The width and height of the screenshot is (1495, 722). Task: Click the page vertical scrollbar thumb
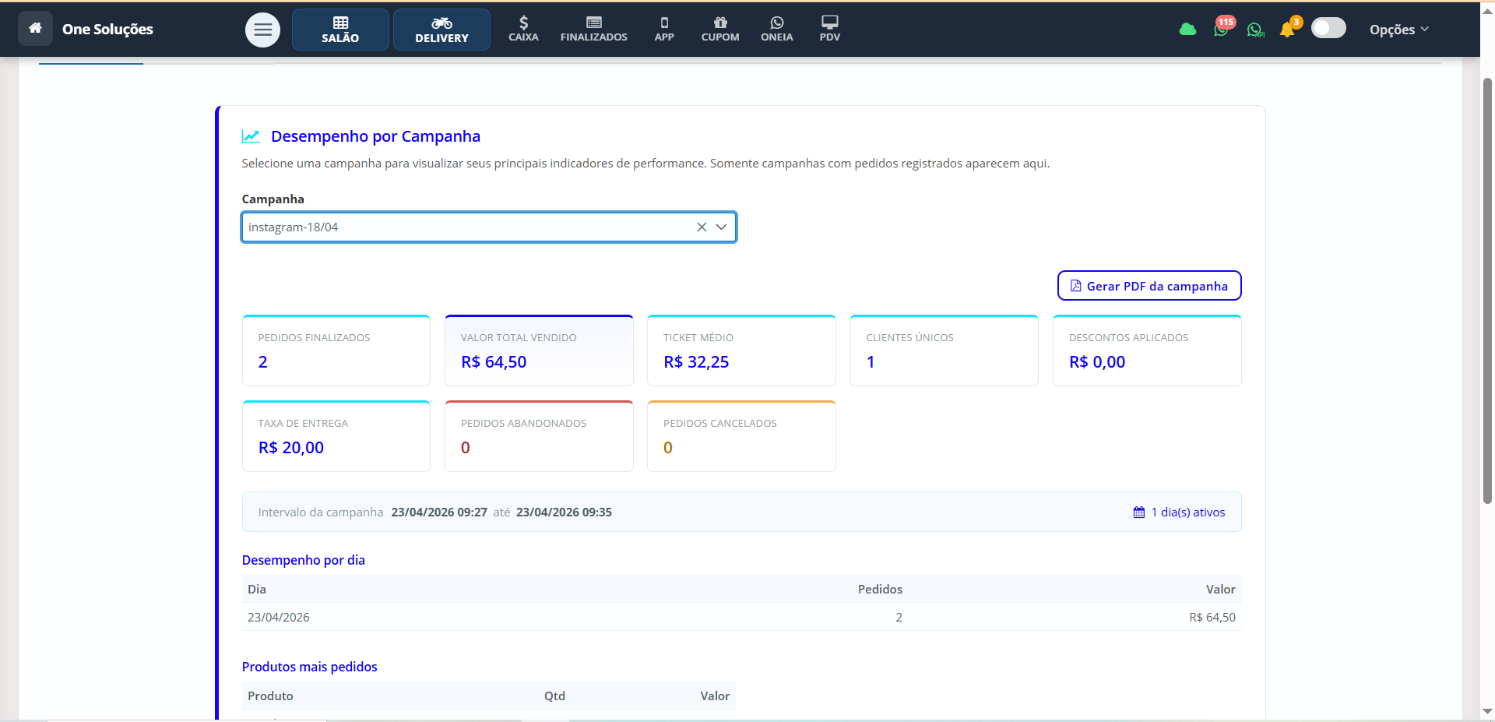[x=1487, y=288]
